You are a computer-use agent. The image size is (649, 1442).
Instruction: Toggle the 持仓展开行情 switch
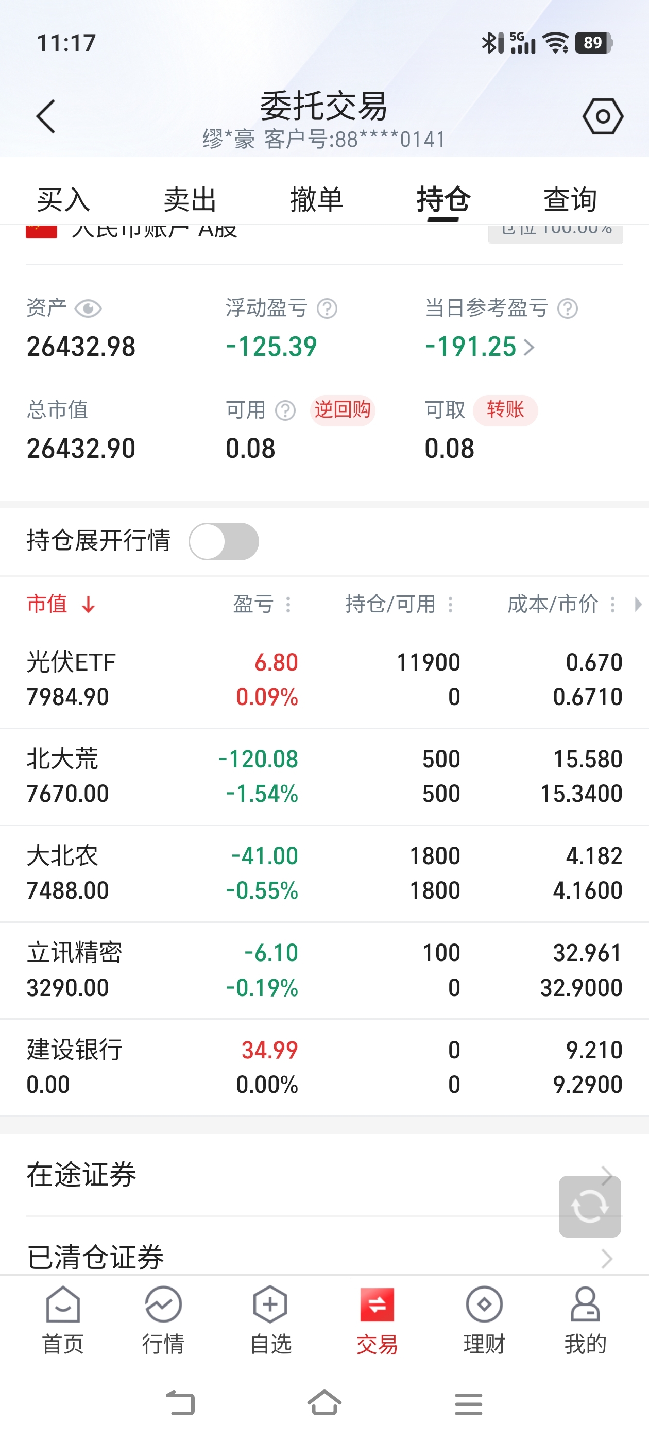point(224,541)
